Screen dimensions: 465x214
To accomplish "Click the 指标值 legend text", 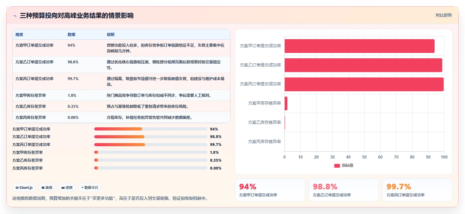I will click(347, 165).
